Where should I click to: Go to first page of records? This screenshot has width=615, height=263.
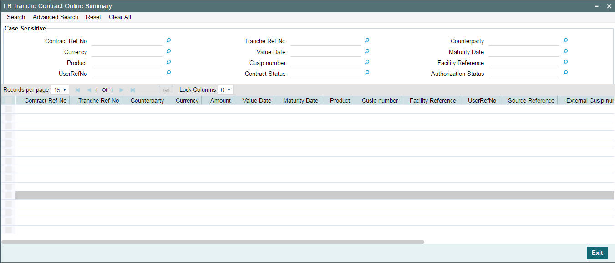coord(78,90)
